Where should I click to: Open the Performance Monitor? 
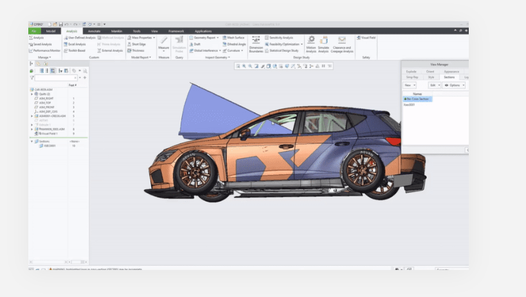click(44, 51)
